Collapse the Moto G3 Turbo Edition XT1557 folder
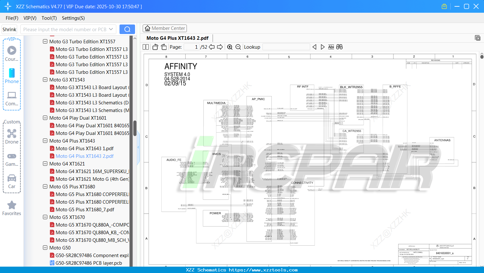Viewport: 484px width, 273px height. [45, 41]
